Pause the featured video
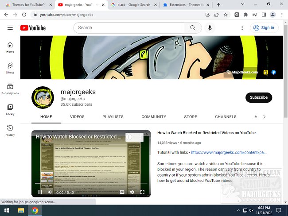 point(40,192)
